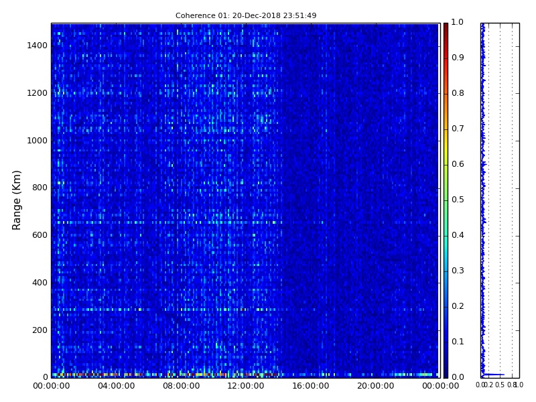Click the 1.0 value on the colorbar scale

(x=458, y=22)
